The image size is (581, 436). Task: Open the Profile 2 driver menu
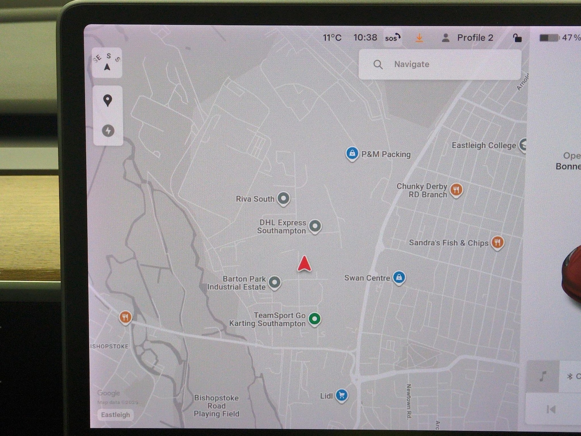(x=468, y=38)
